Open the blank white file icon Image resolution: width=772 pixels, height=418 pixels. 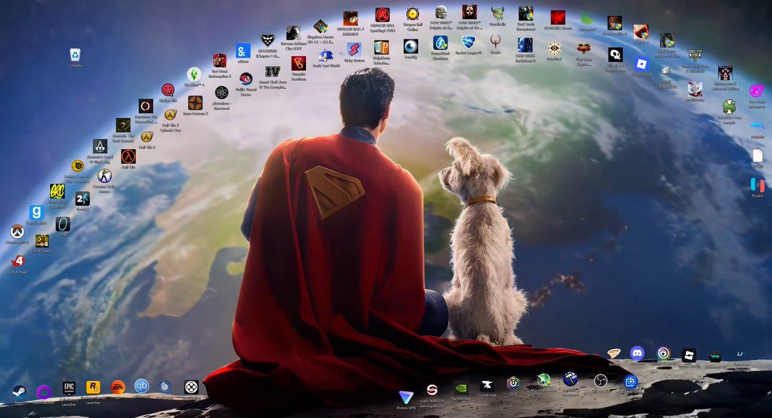tap(758, 155)
